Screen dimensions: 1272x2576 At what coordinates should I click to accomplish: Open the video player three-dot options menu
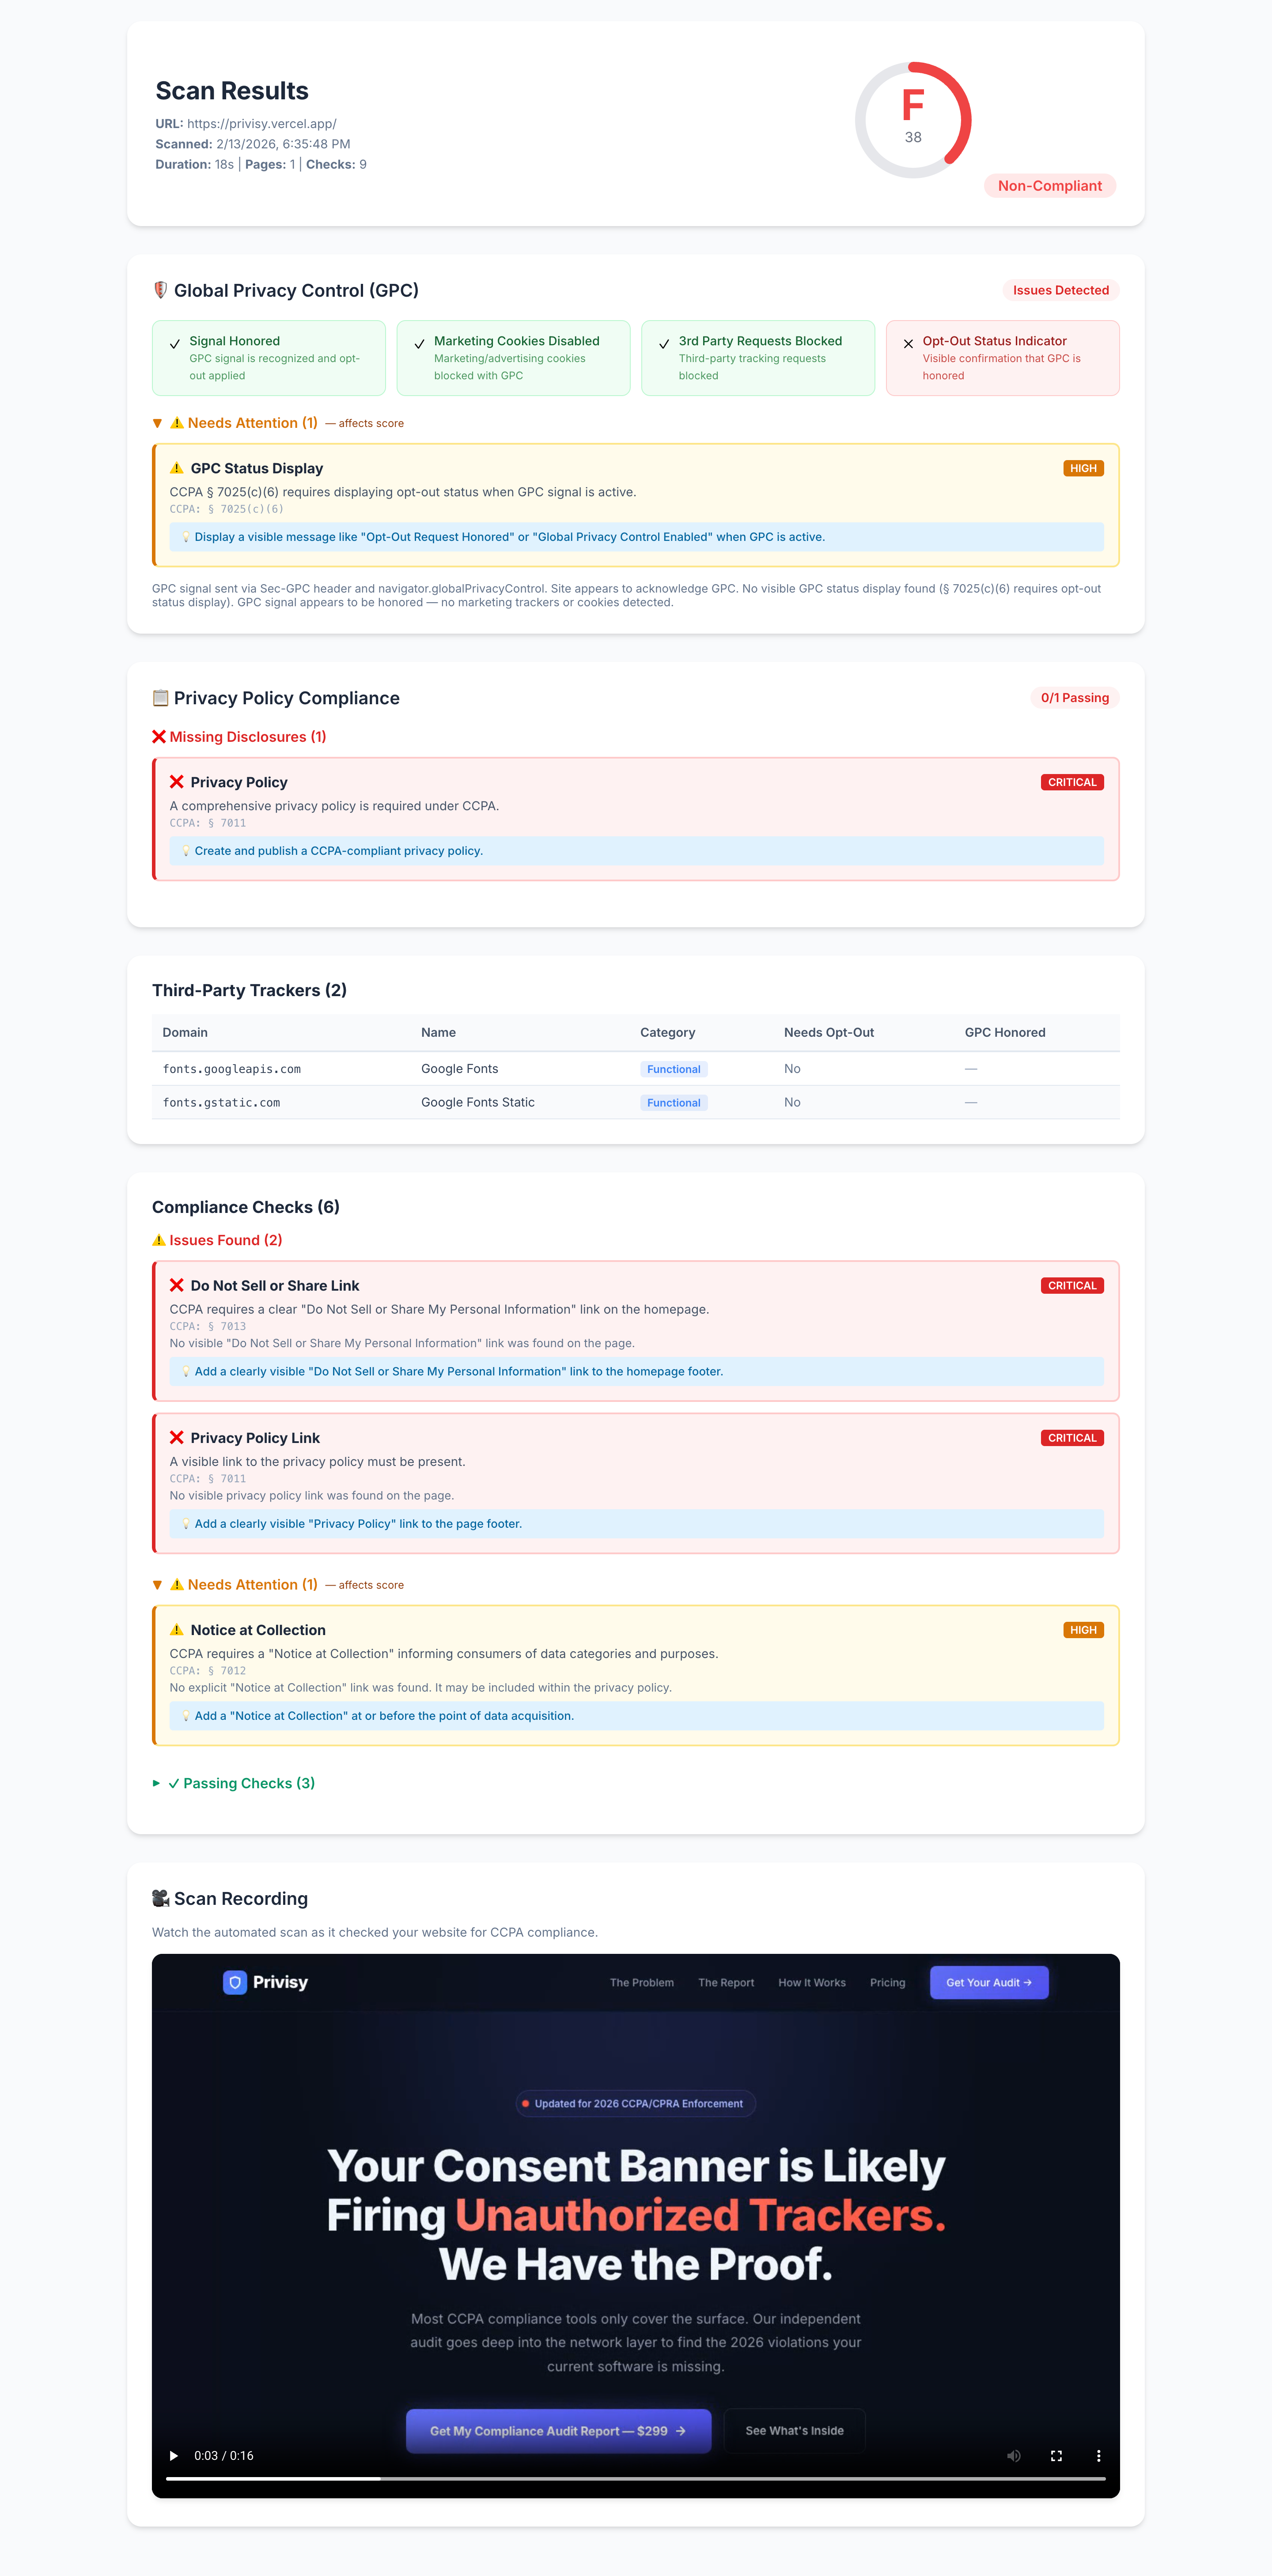tap(1098, 2455)
